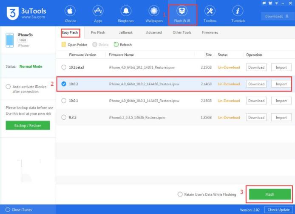Click the Version: 2.02 status text
Screen dimensions: 295x214
coord(250,210)
